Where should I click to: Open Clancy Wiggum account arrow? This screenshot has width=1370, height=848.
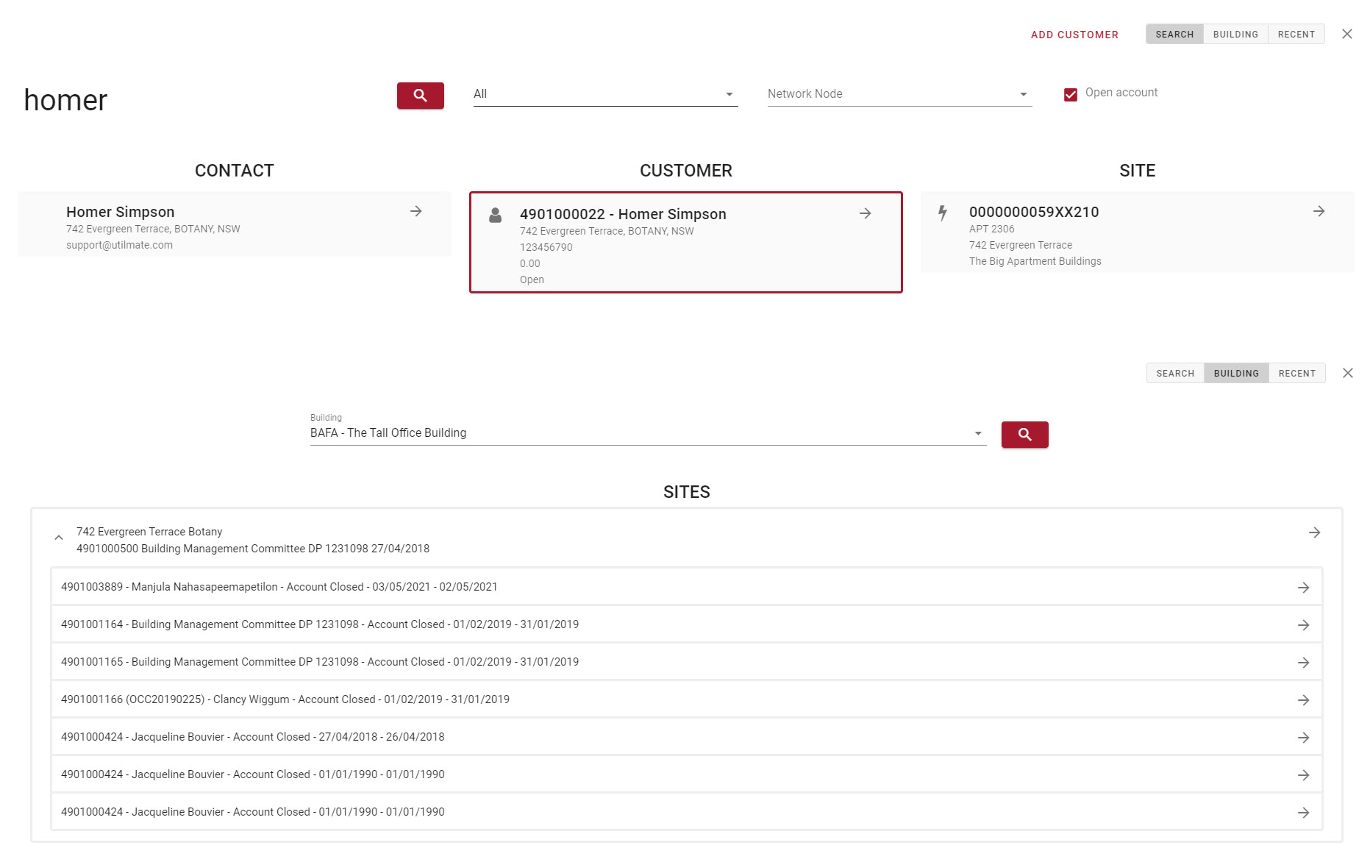pyautogui.click(x=1303, y=700)
